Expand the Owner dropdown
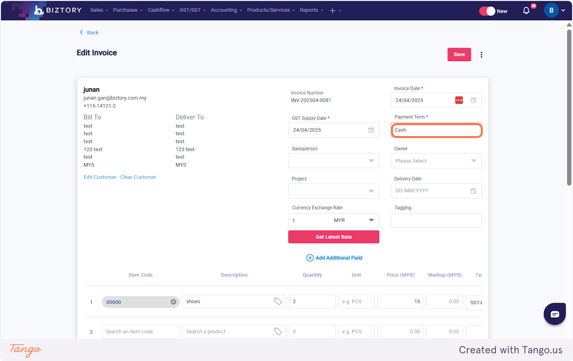 [x=474, y=161]
